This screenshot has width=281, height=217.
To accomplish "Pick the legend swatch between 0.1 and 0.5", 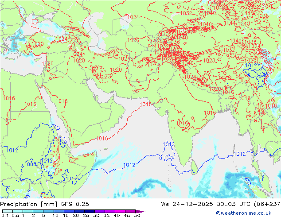I will click(8, 211).
